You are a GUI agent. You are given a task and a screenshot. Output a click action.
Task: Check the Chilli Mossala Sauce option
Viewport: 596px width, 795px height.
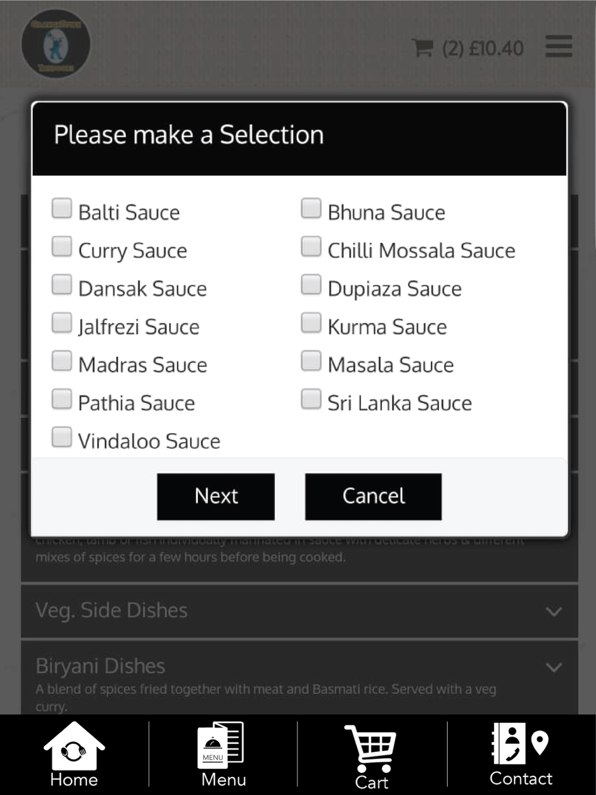[311, 247]
